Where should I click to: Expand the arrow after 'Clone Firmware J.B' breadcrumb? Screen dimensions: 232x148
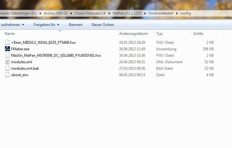tap(109, 13)
